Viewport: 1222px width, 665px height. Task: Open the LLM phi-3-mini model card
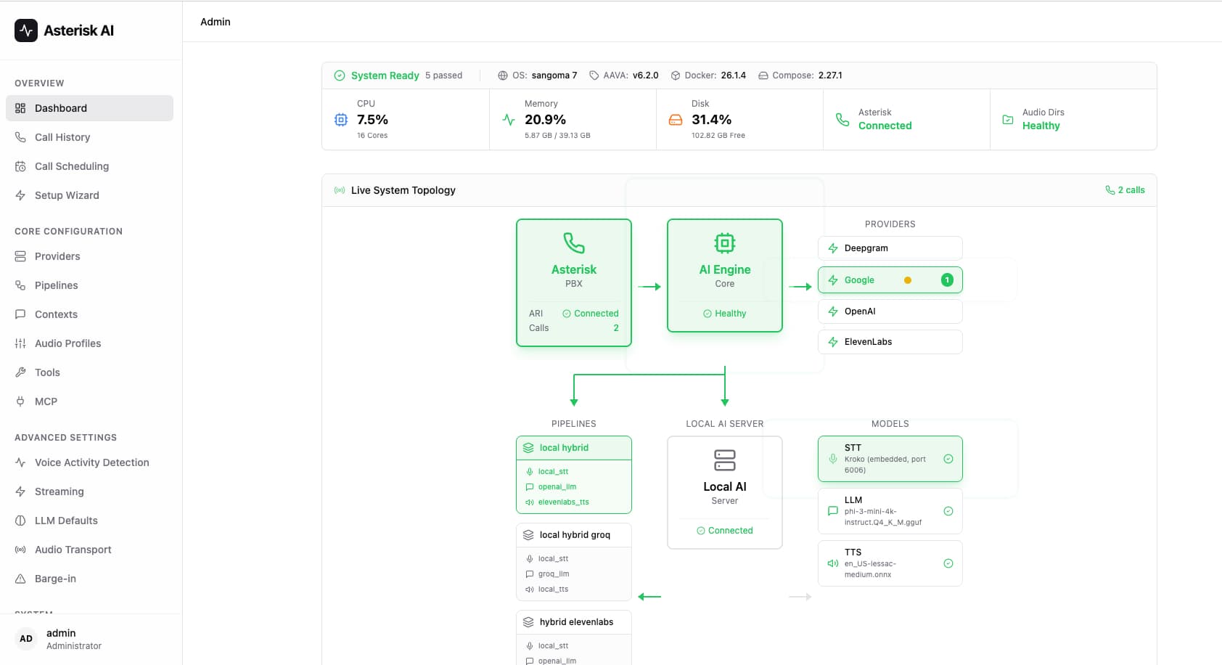pos(890,511)
